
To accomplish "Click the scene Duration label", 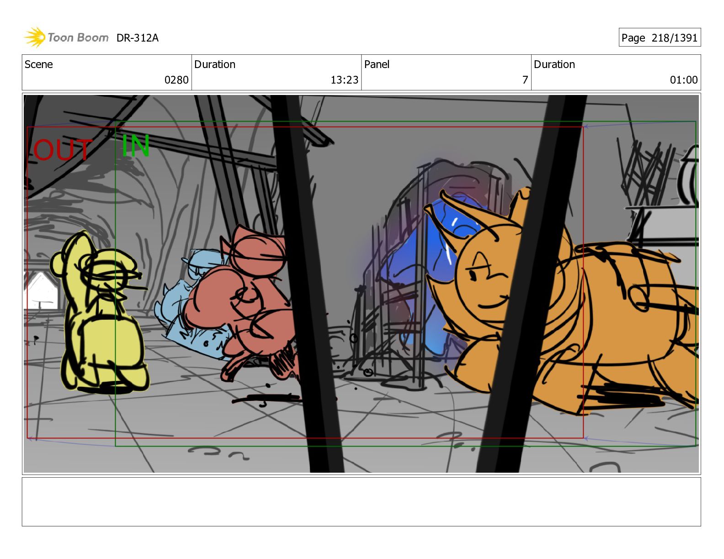I will click(215, 64).
